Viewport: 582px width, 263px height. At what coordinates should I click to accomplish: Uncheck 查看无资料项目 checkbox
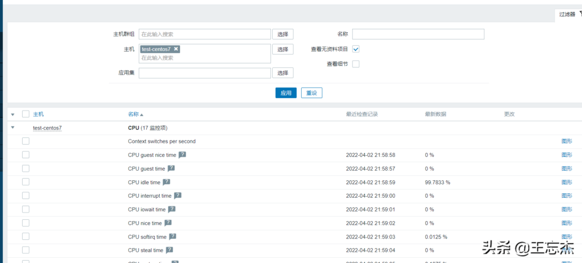356,49
